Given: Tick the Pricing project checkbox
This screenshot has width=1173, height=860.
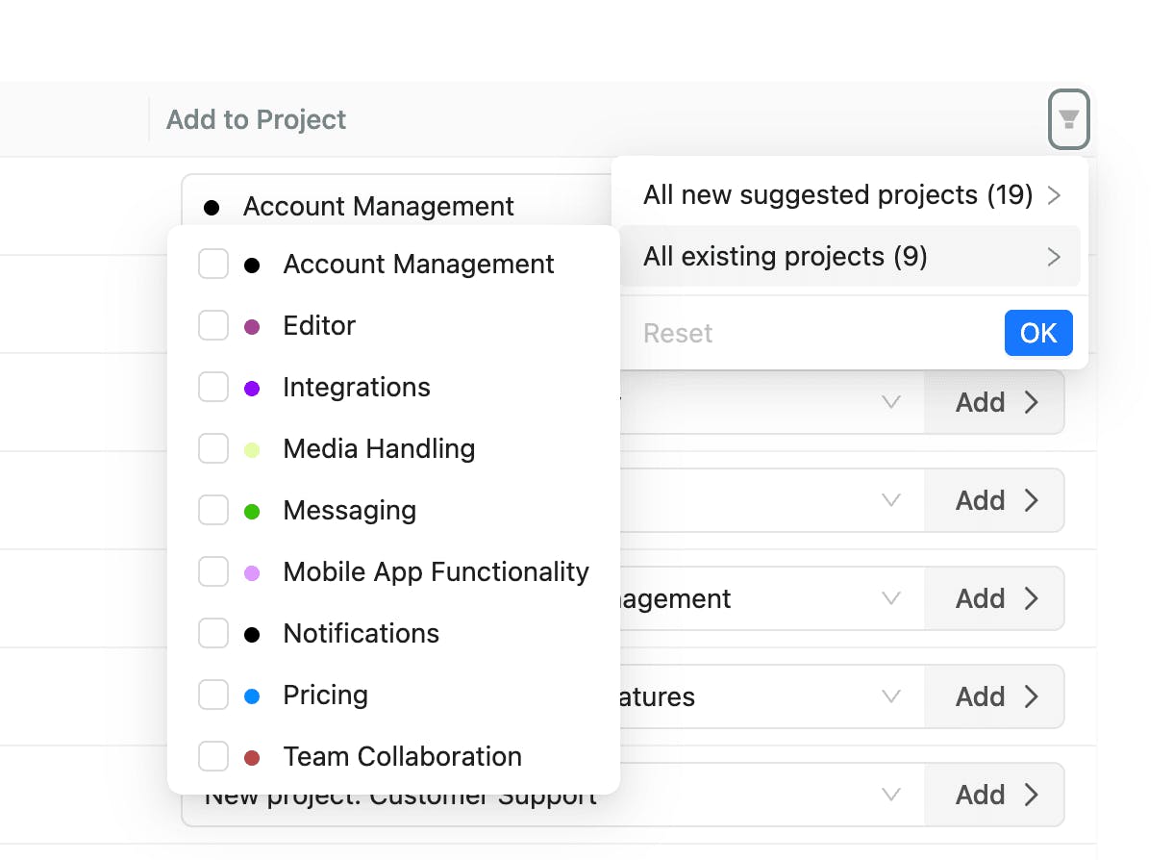Looking at the screenshot, I should coord(213,696).
